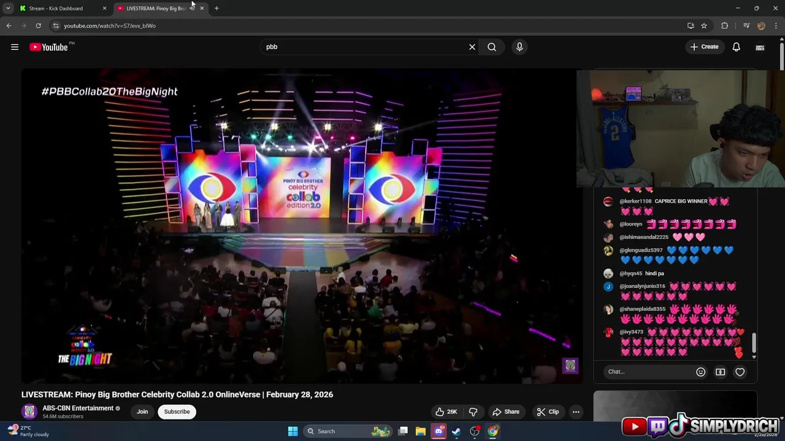
Task: Open the Chrome profile avatar
Action: click(761, 26)
